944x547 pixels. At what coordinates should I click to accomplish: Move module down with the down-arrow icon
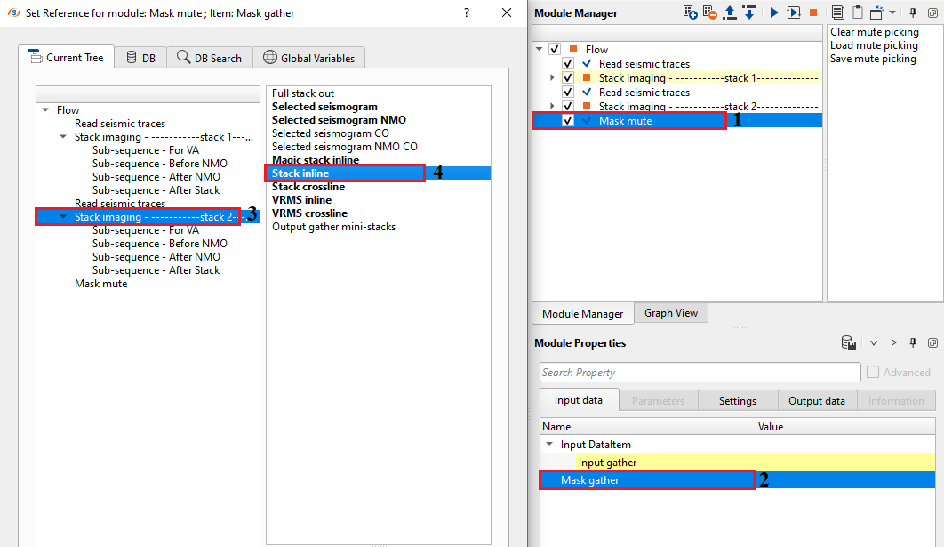(749, 12)
